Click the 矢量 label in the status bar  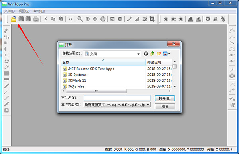point(163,150)
